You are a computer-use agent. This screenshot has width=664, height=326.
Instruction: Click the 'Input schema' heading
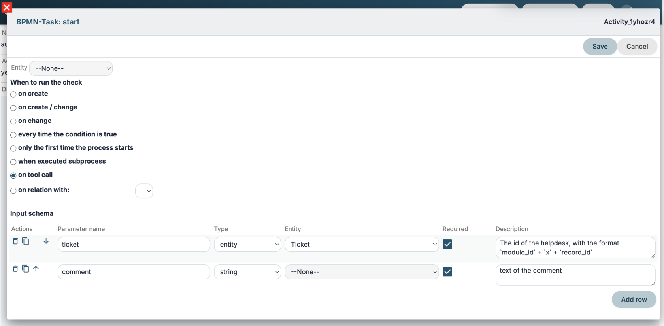tap(32, 213)
